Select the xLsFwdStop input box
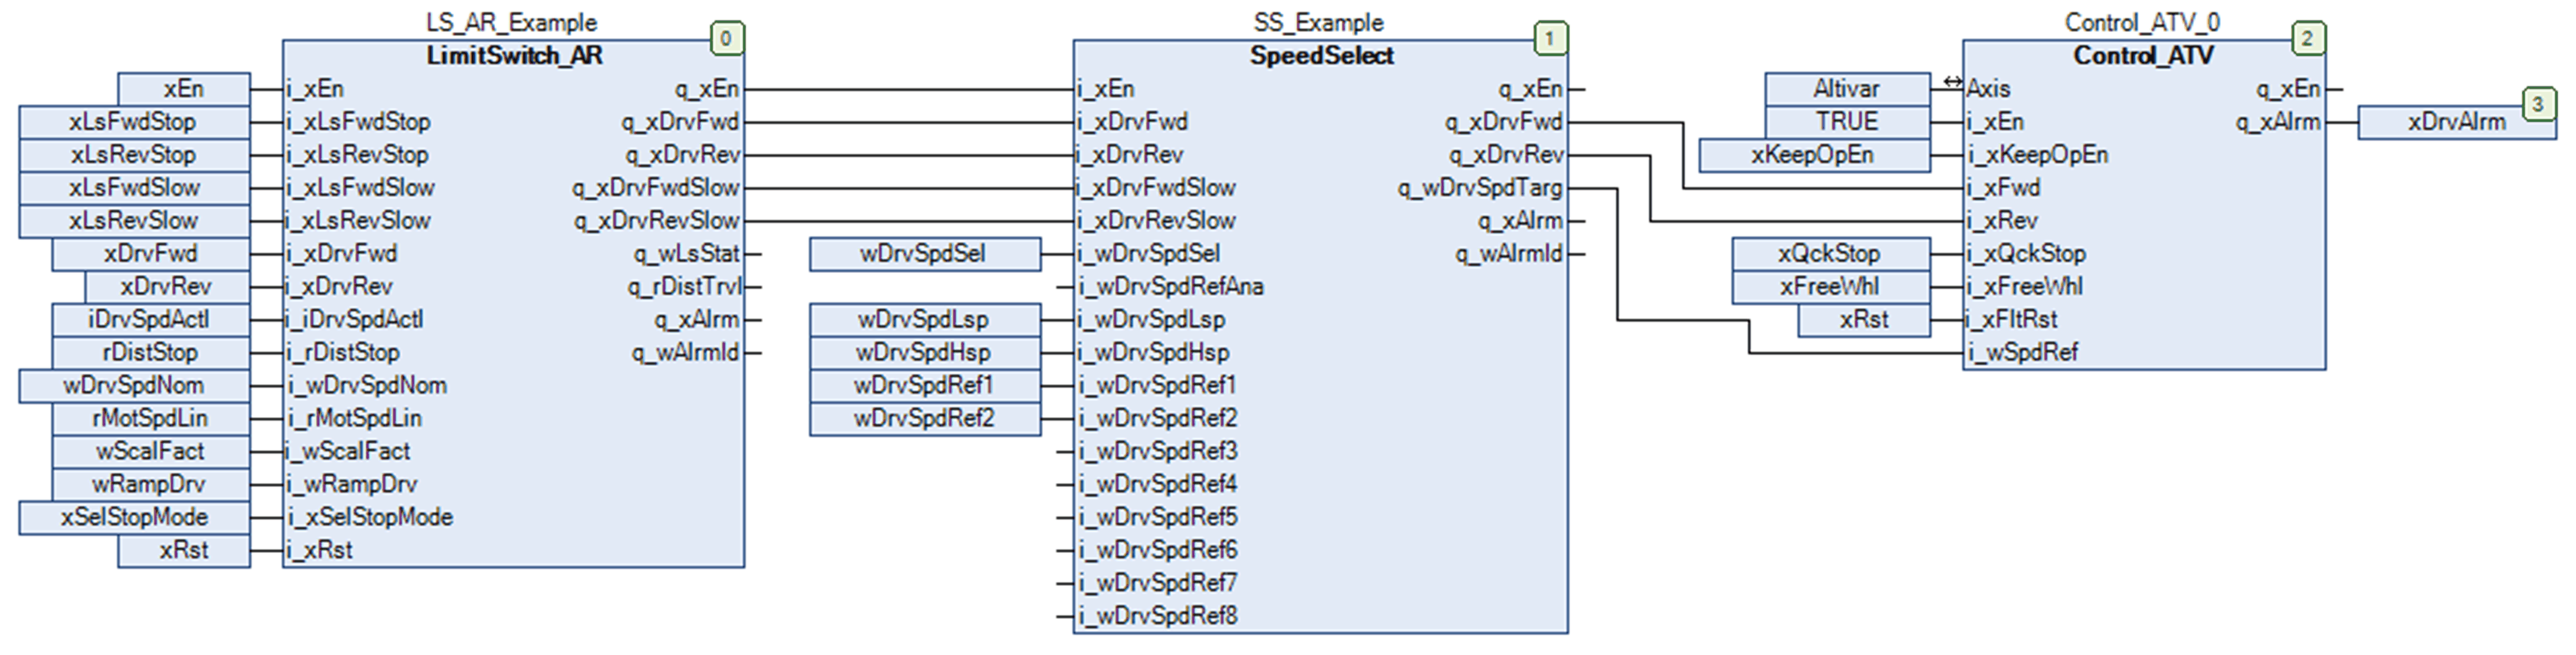 (x=134, y=122)
